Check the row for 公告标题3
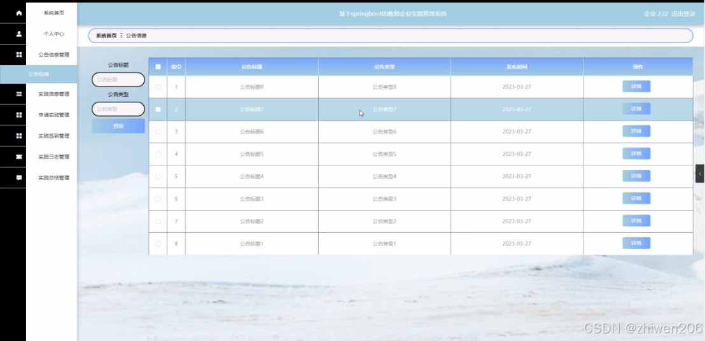Screen dimensions: 705x341 (158, 198)
